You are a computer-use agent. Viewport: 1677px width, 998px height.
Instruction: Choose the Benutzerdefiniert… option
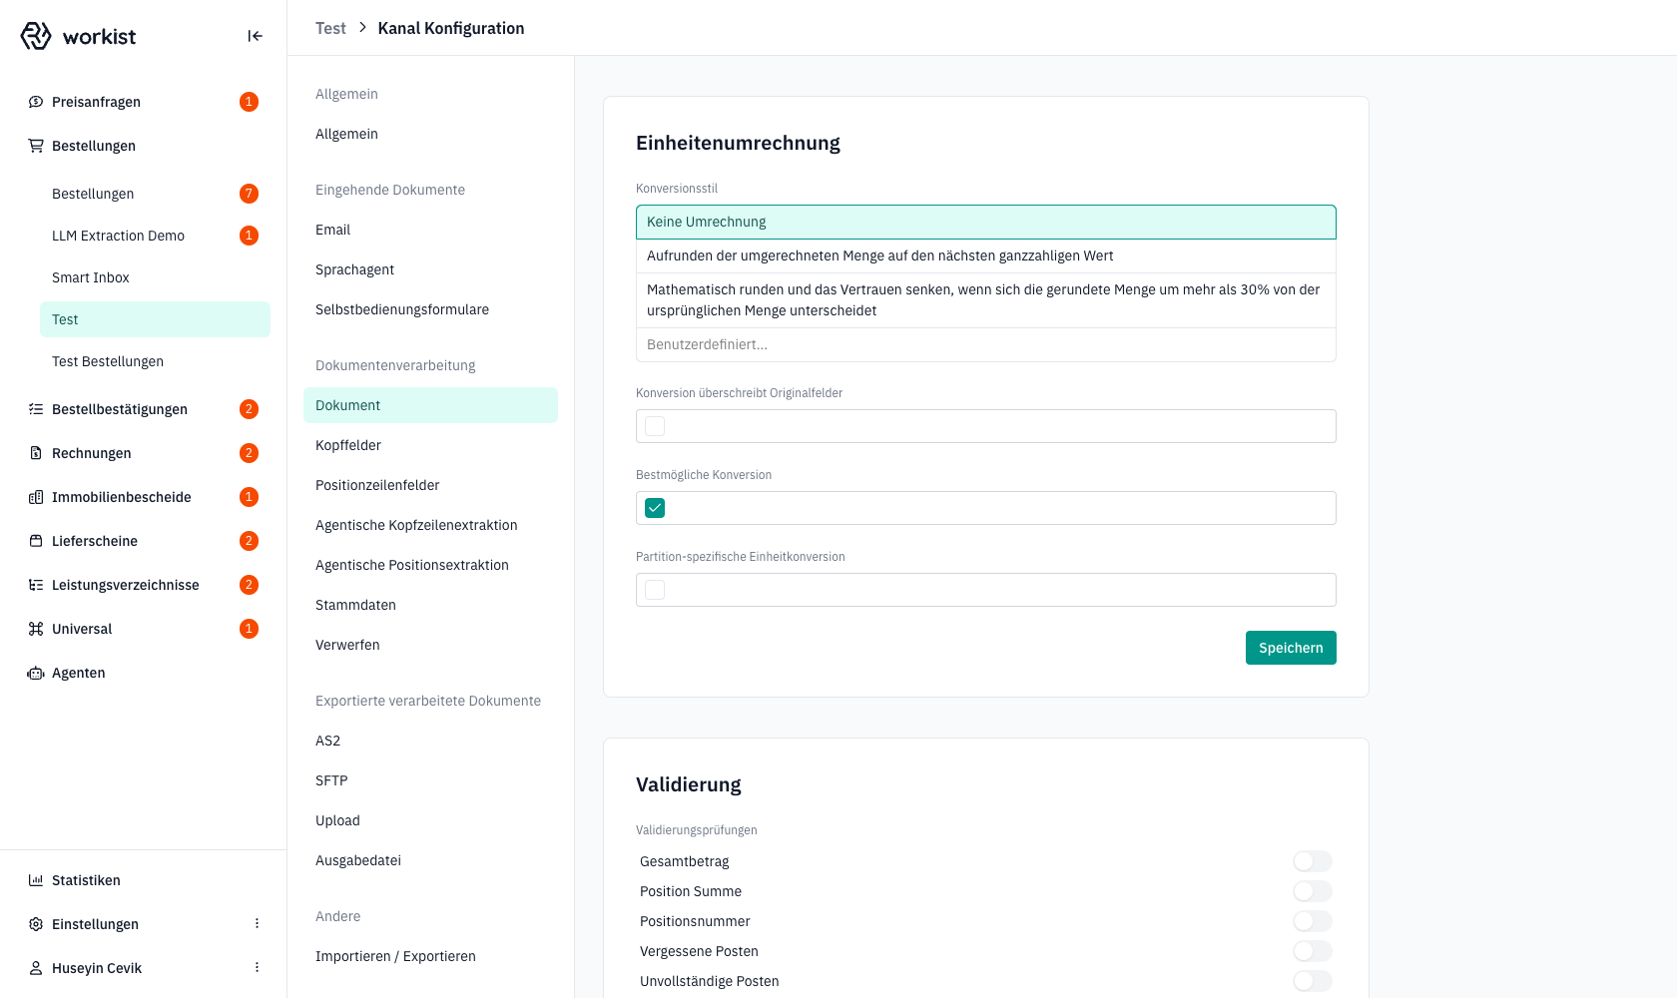click(x=986, y=344)
